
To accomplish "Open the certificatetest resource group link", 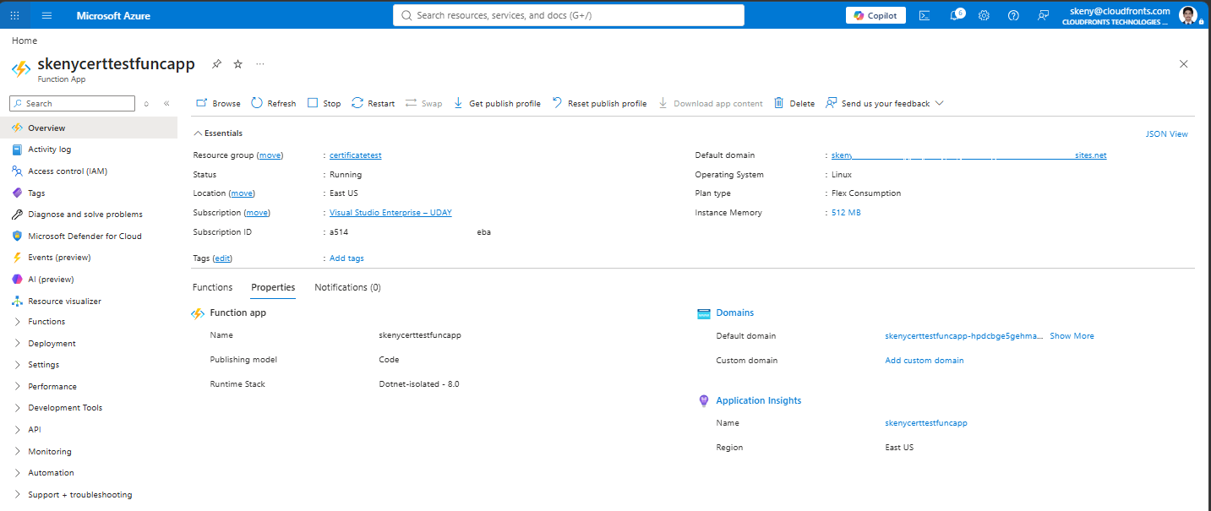I will coord(356,155).
